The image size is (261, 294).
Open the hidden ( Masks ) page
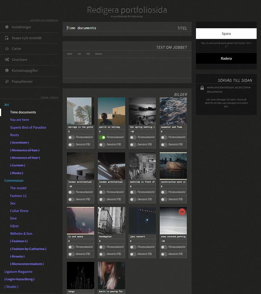16,173
